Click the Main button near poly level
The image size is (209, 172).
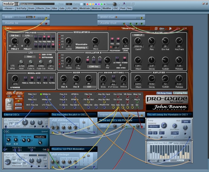[18, 105]
